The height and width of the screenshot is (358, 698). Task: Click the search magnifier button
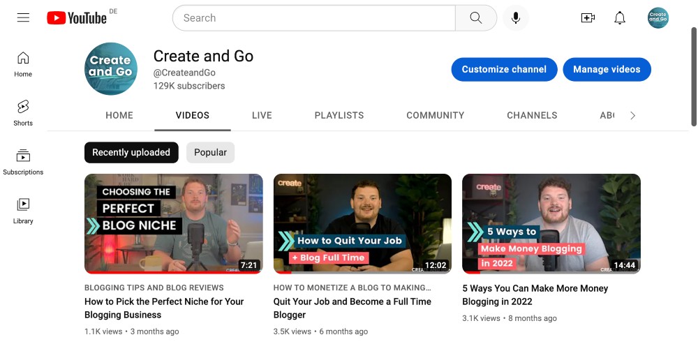pos(476,18)
